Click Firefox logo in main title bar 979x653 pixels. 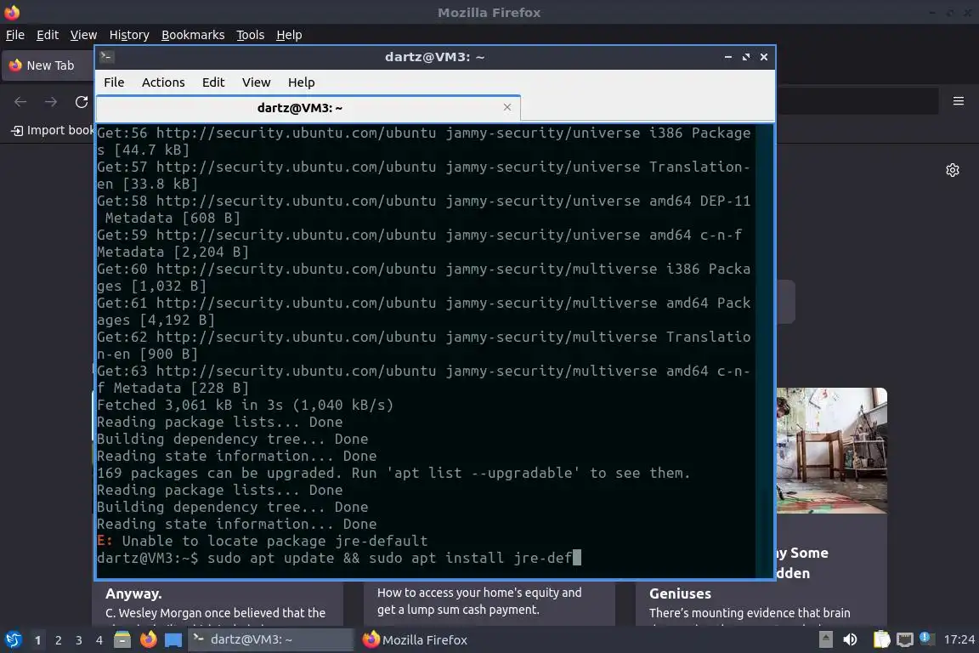12,12
